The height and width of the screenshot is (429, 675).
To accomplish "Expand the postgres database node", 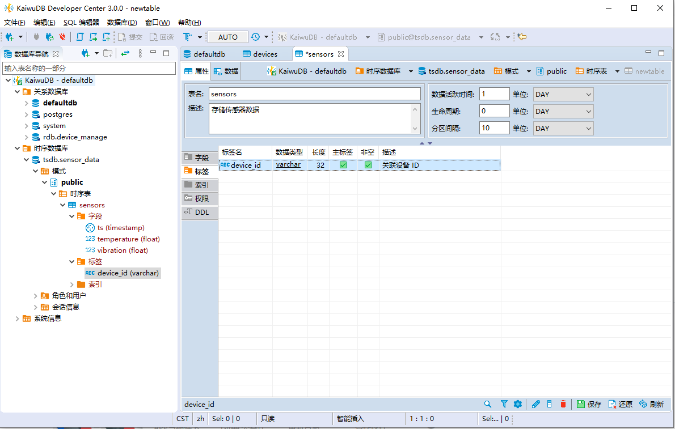I will click(26, 114).
